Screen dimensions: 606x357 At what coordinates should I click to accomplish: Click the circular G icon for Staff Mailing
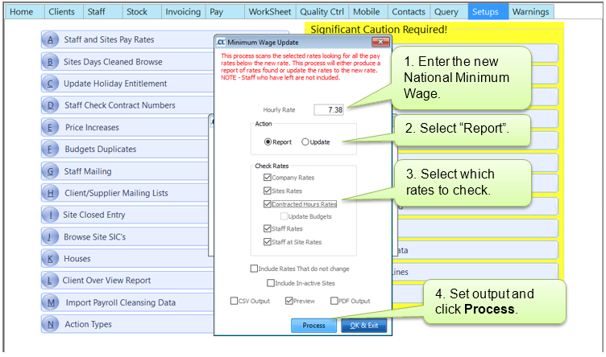[51, 171]
